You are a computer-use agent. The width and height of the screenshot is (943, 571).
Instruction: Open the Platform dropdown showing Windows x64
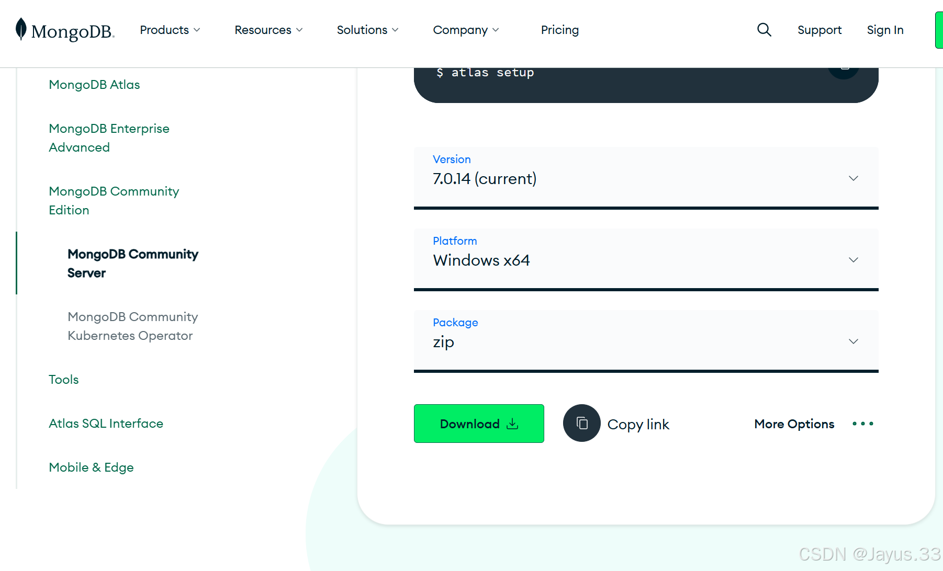pos(646,259)
